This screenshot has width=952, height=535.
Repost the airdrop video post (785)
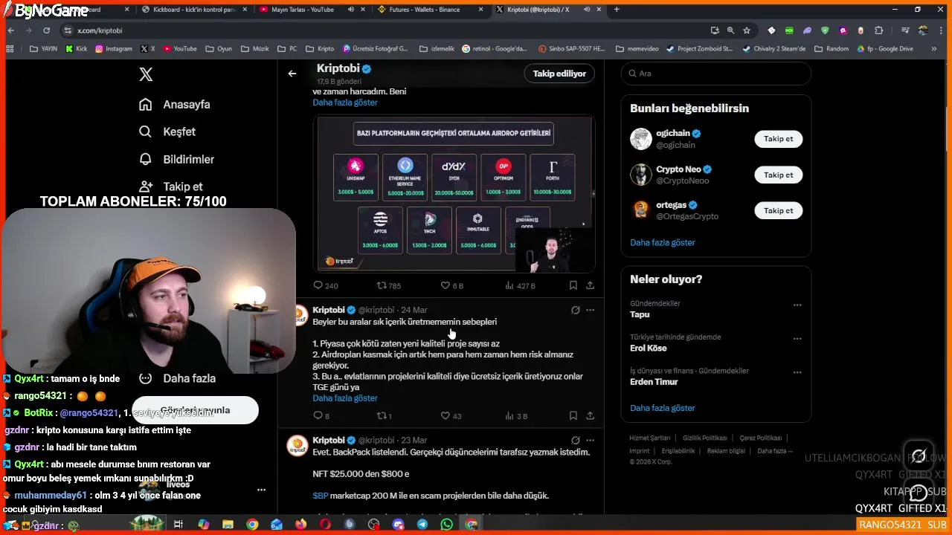(389, 285)
